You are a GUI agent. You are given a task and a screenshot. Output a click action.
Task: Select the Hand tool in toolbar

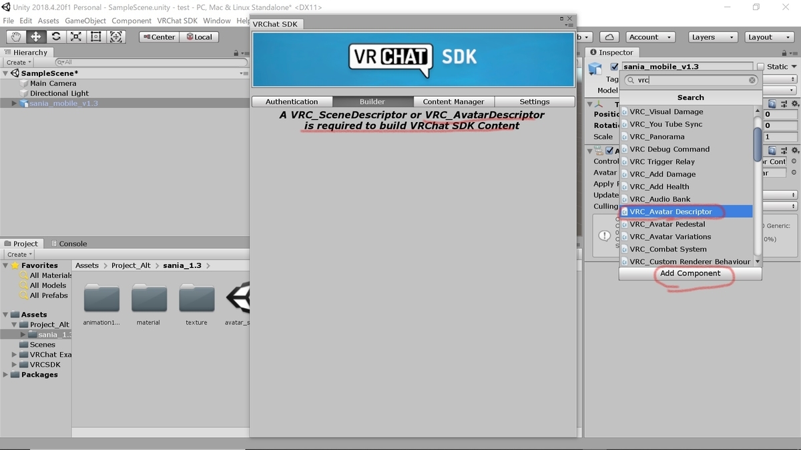(16, 37)
